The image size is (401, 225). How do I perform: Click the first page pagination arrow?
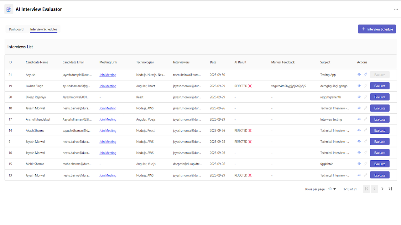pyautogui.click(x=367, y=189)
